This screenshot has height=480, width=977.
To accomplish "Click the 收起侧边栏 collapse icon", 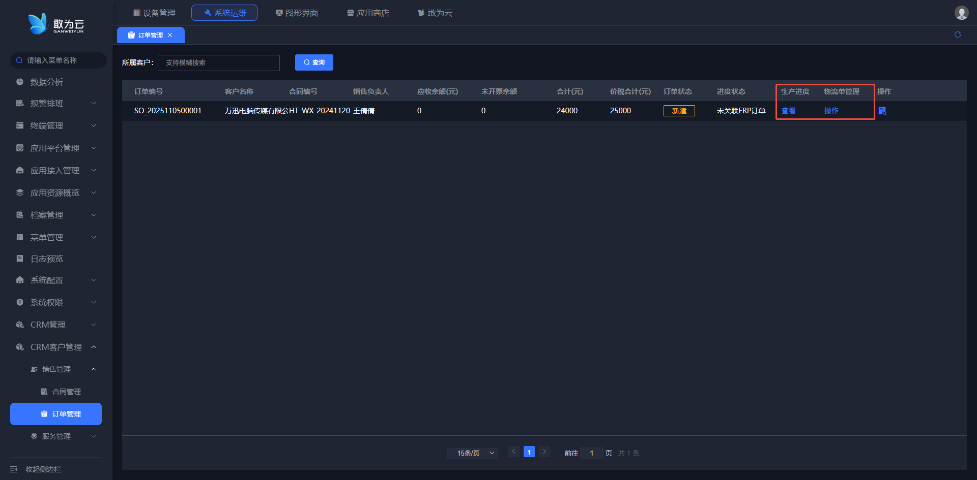I will (14, 469).
